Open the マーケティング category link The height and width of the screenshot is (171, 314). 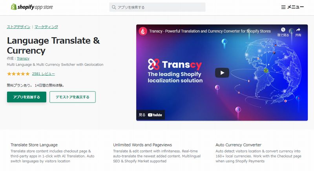[x=46, y=27]
